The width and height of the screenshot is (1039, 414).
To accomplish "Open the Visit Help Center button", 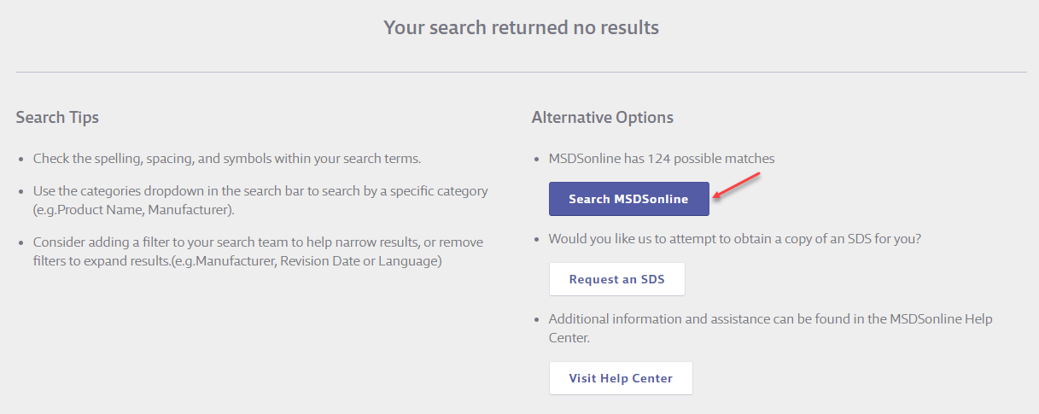I will pyautogui.click(x=621, y=378).
